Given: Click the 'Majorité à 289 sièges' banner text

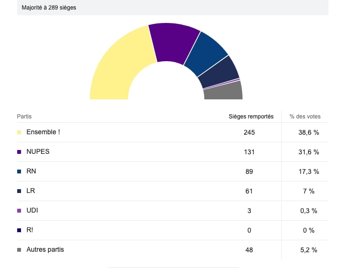Looking at the screenshot, I should 49,8.
